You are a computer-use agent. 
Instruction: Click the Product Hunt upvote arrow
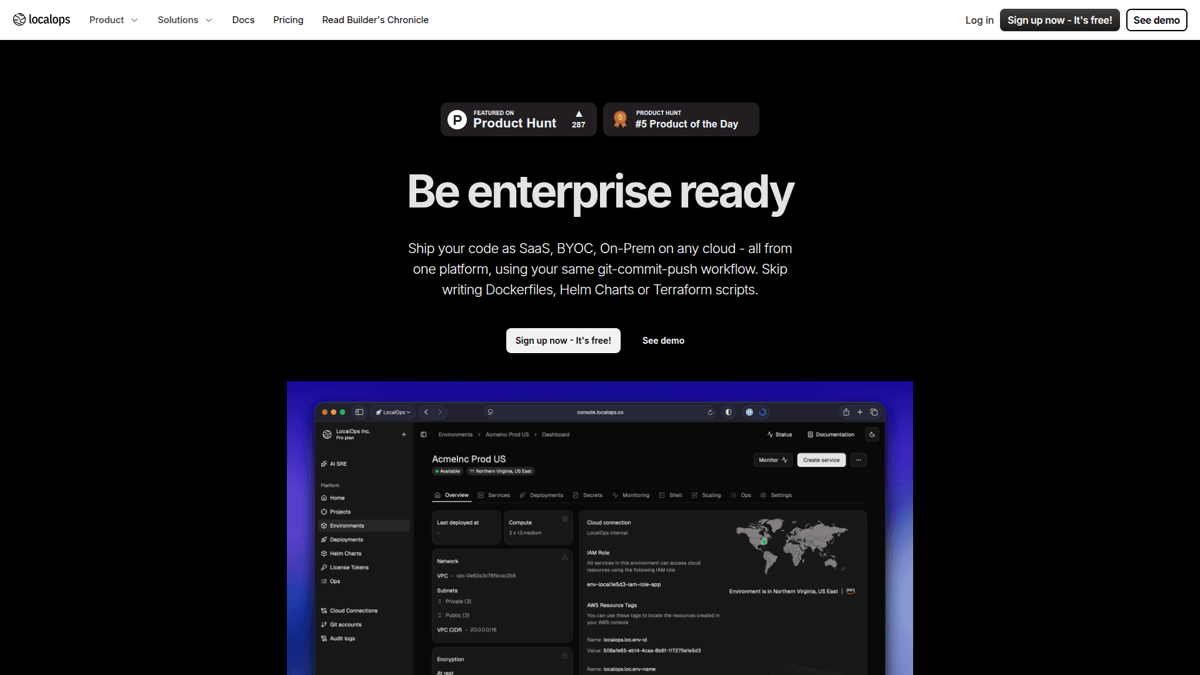579,114
